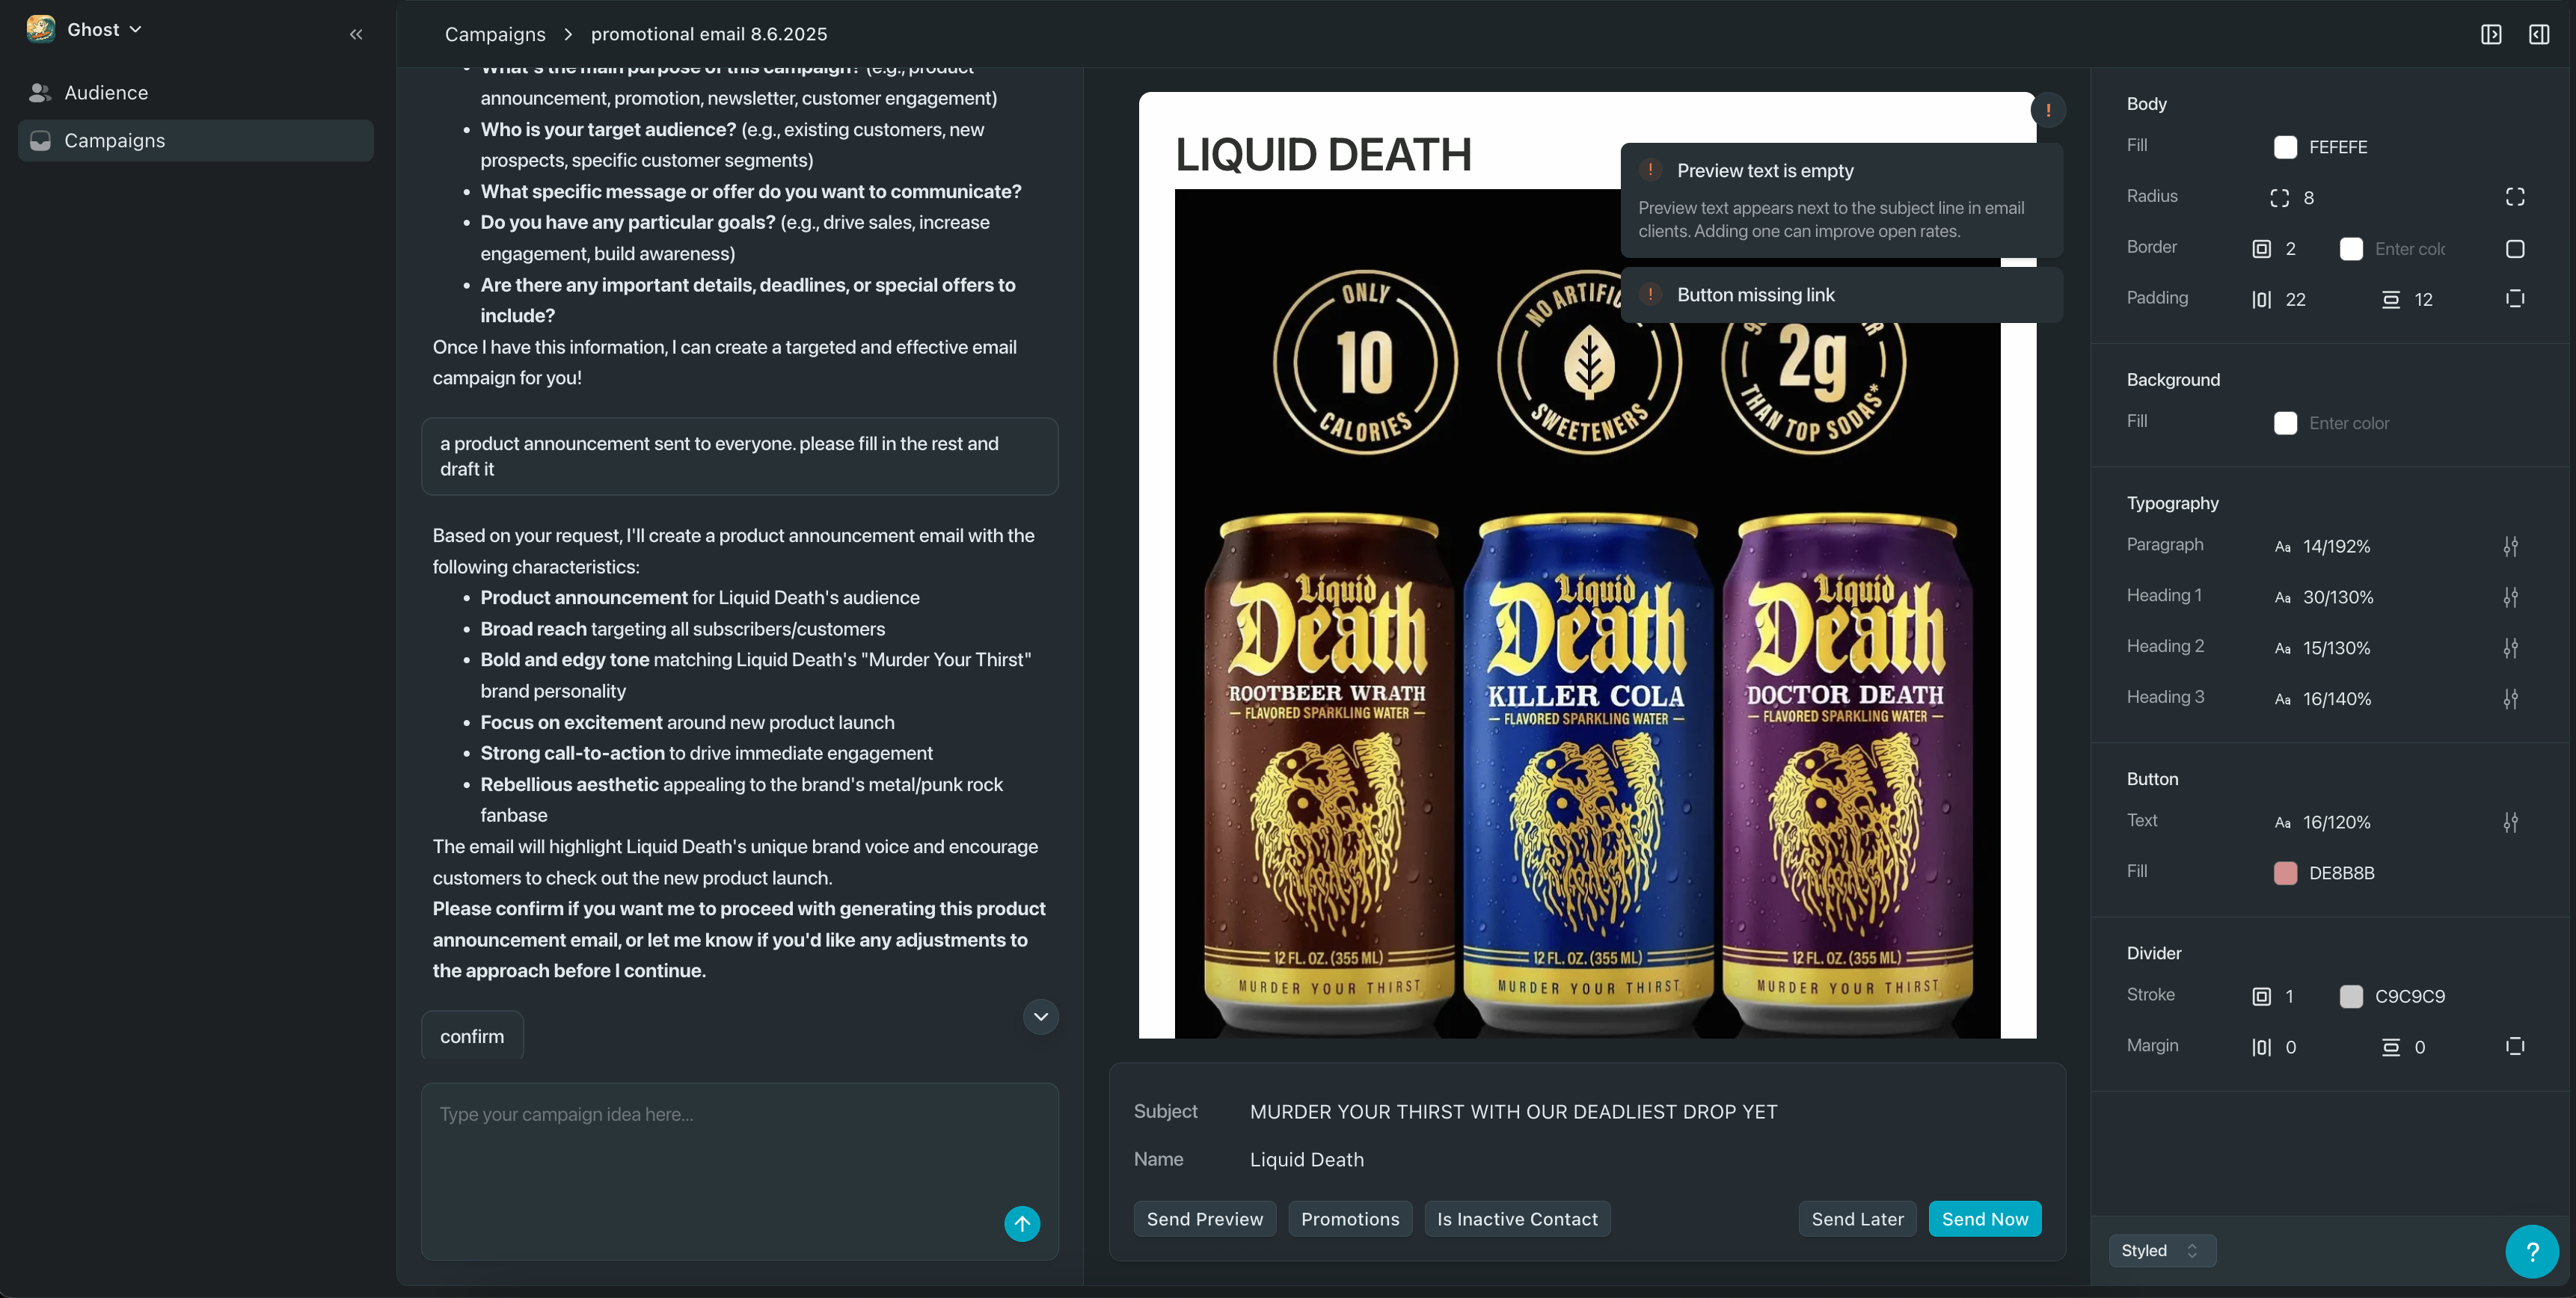The image size is (2576, 1298).
Task: Open Audience in the sidebar
Action: pyautogui.click(x=106, y=93)
